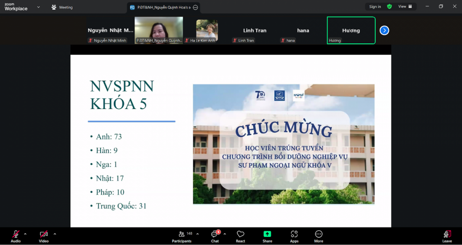
Task: Select Hương's participant video tile
Action: pyautogui.click(x=351, y=31)
